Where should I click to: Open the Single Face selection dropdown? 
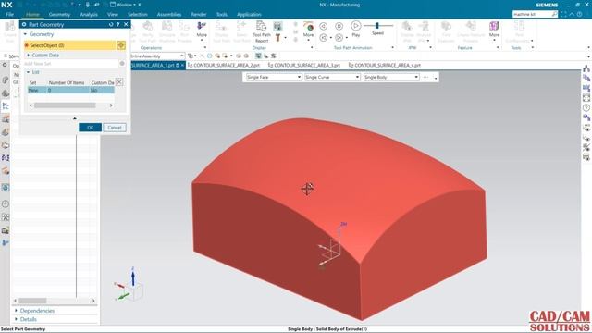tap(274, 77)
